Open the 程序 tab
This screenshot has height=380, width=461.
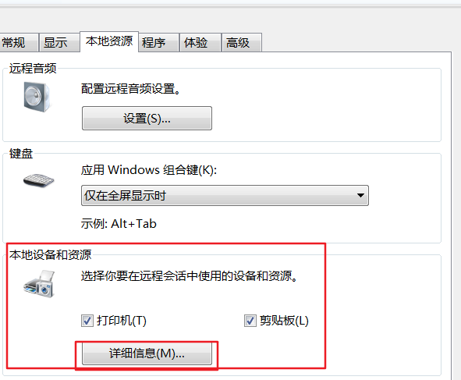tap(159, 43)
